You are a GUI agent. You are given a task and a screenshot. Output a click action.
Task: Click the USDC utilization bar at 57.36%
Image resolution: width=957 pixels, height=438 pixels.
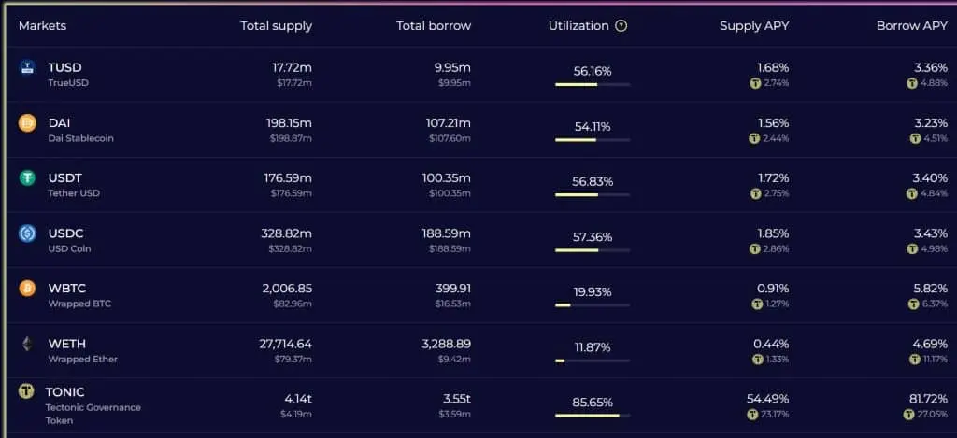[x=593, y=250]
